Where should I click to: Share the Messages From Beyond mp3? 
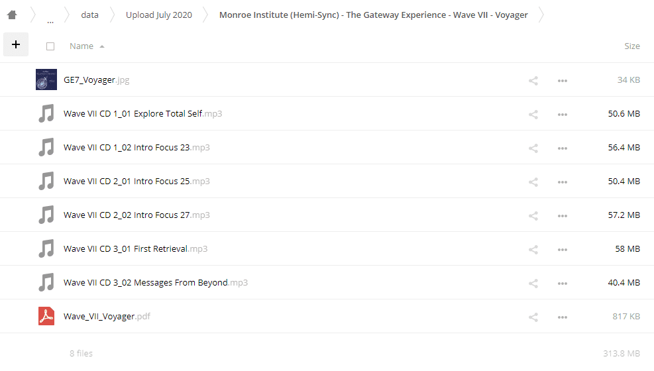click(x=533, y=283)
